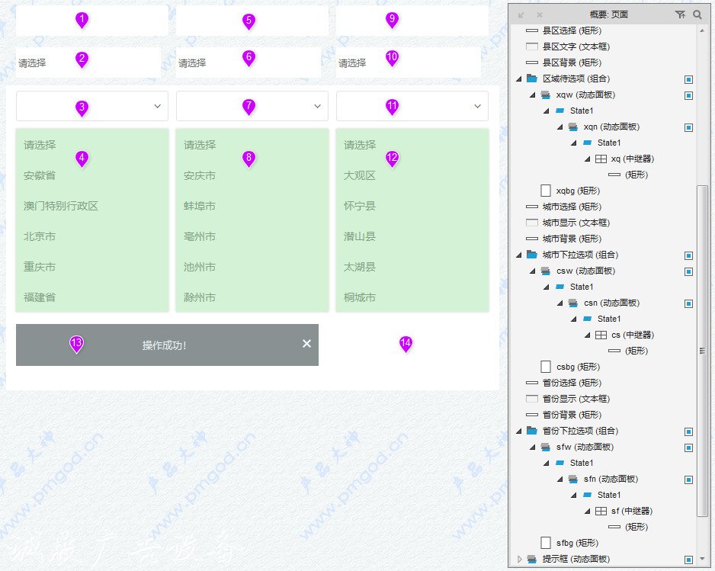715x571 pixels.
Task: Click the collapse arrow in the 概要 panel corner
Action: 521,14
